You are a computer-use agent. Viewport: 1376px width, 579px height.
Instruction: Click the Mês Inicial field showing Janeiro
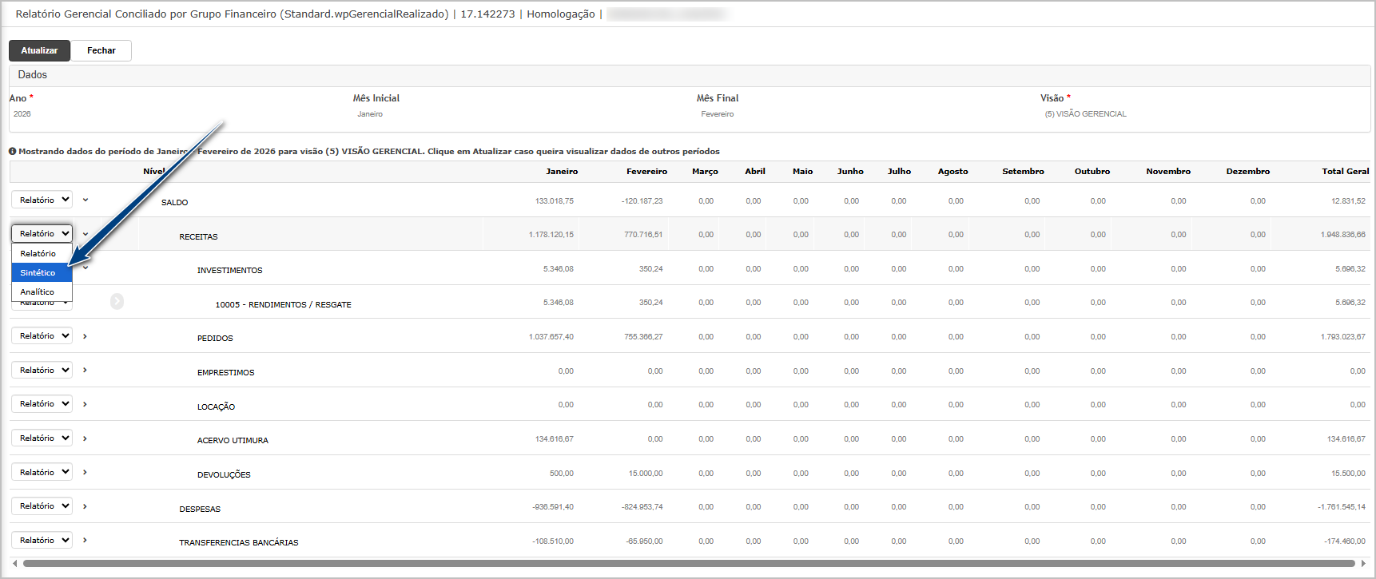click(370, 114)
